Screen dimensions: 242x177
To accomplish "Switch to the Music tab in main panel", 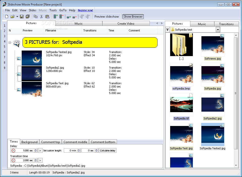I will point(79,24).
